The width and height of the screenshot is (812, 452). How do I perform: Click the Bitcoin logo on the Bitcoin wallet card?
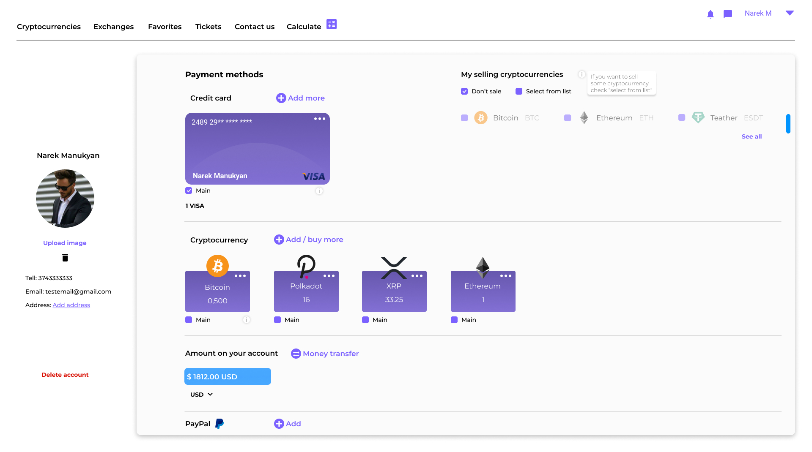[217, 266]
